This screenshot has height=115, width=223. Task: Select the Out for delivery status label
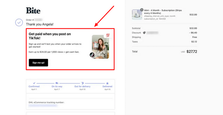(82, 86)
